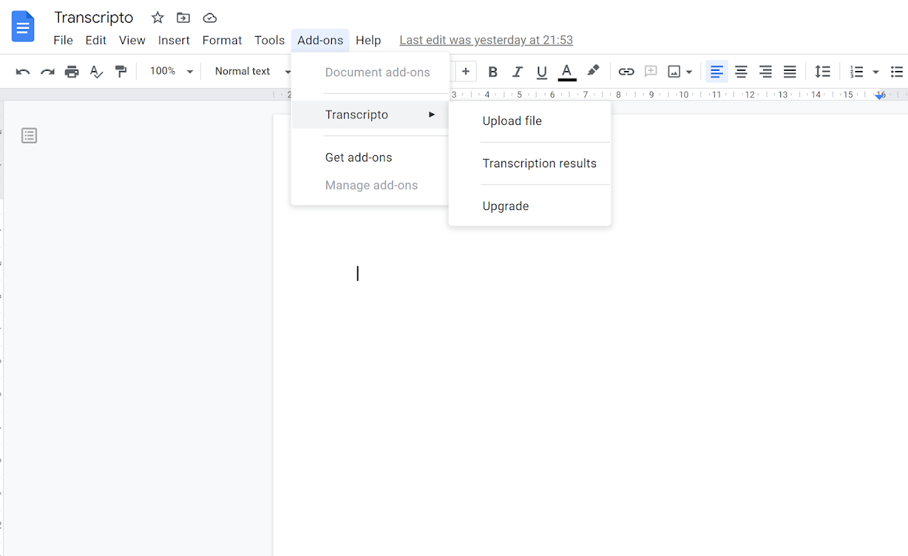
Task: Run spelling and grammar check
Action: coord(96,72)
